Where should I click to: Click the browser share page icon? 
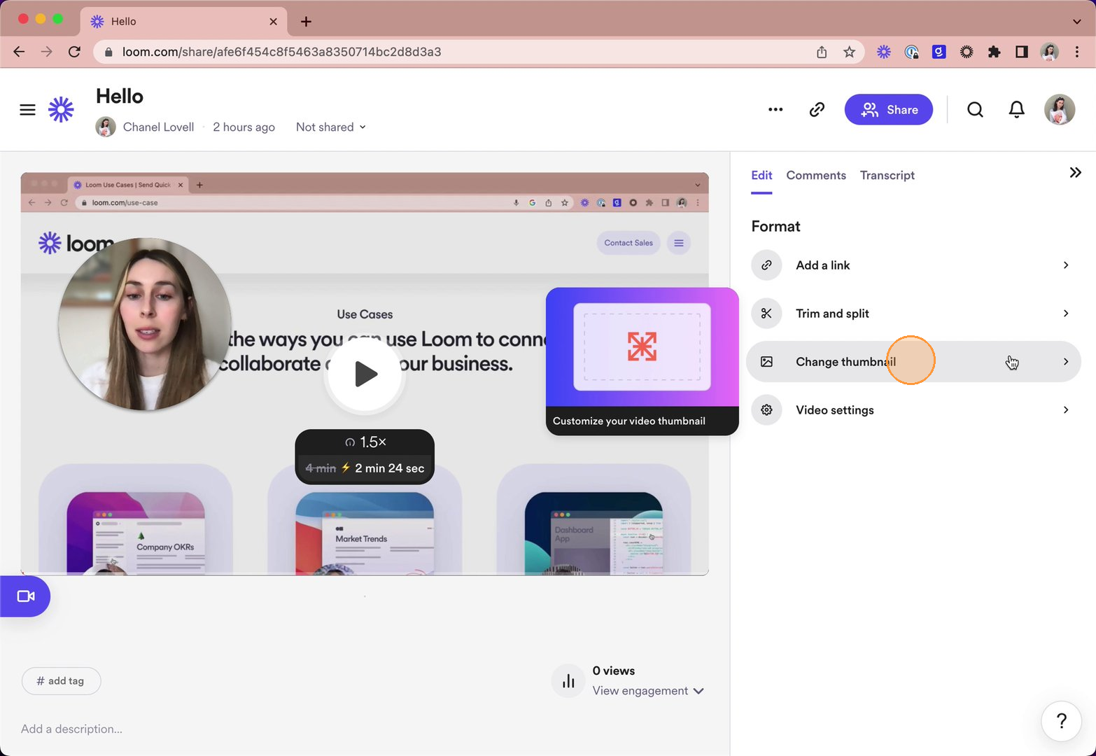coord(822,52)
